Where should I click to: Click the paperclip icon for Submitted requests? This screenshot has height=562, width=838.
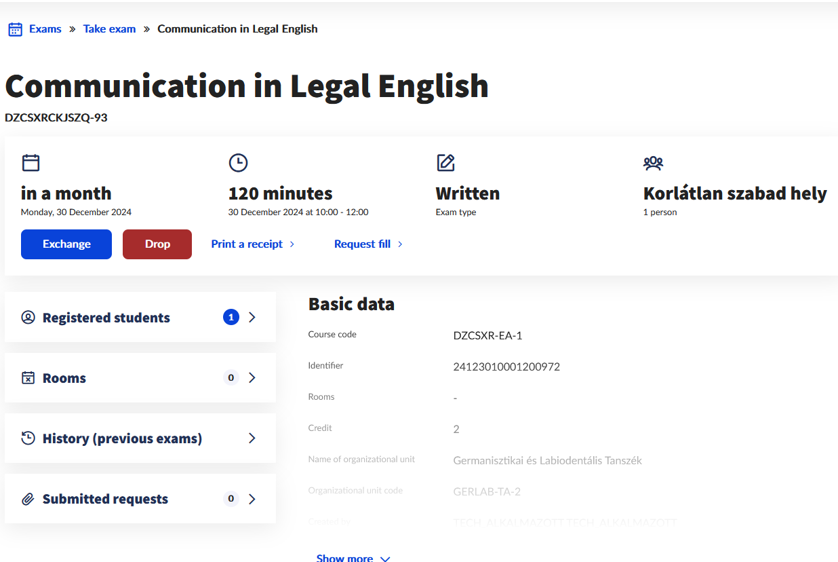(x=28, y=499)
